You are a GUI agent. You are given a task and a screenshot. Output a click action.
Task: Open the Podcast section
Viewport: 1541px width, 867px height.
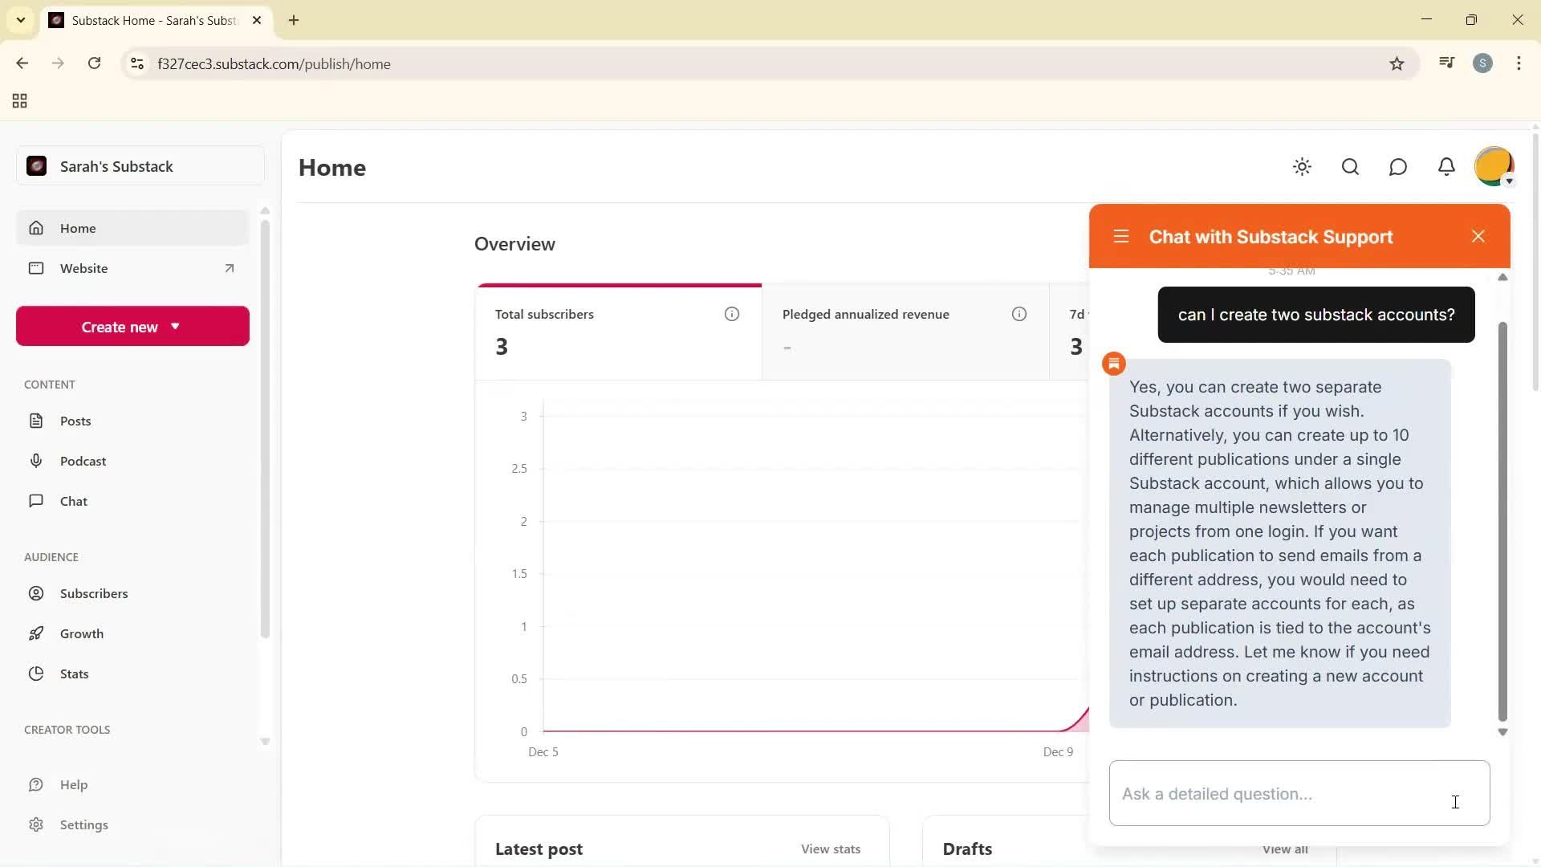click(x=83, y=461)
